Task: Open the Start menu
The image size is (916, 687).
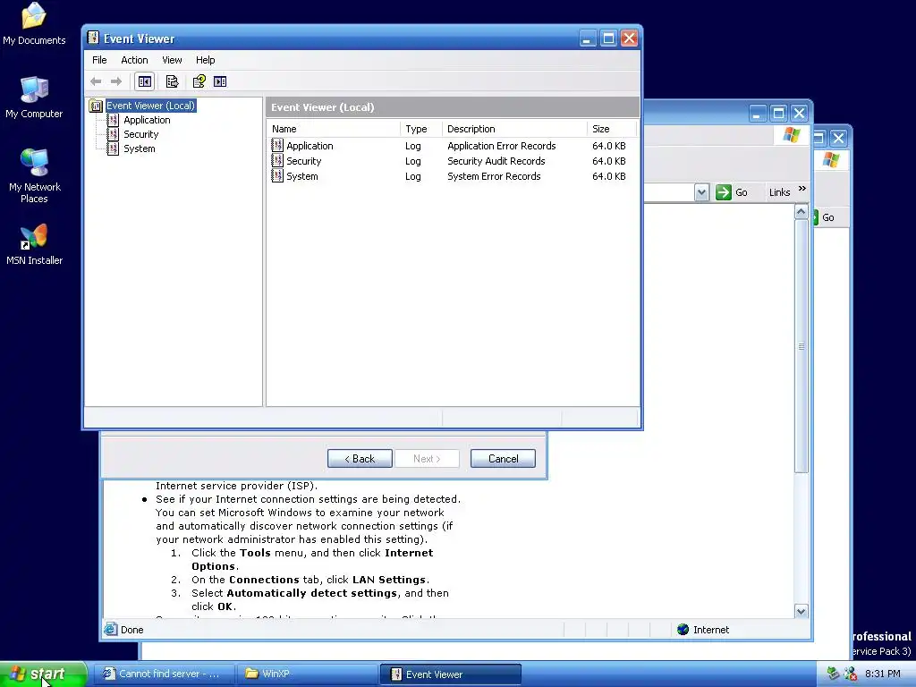Action: [43, 674]
